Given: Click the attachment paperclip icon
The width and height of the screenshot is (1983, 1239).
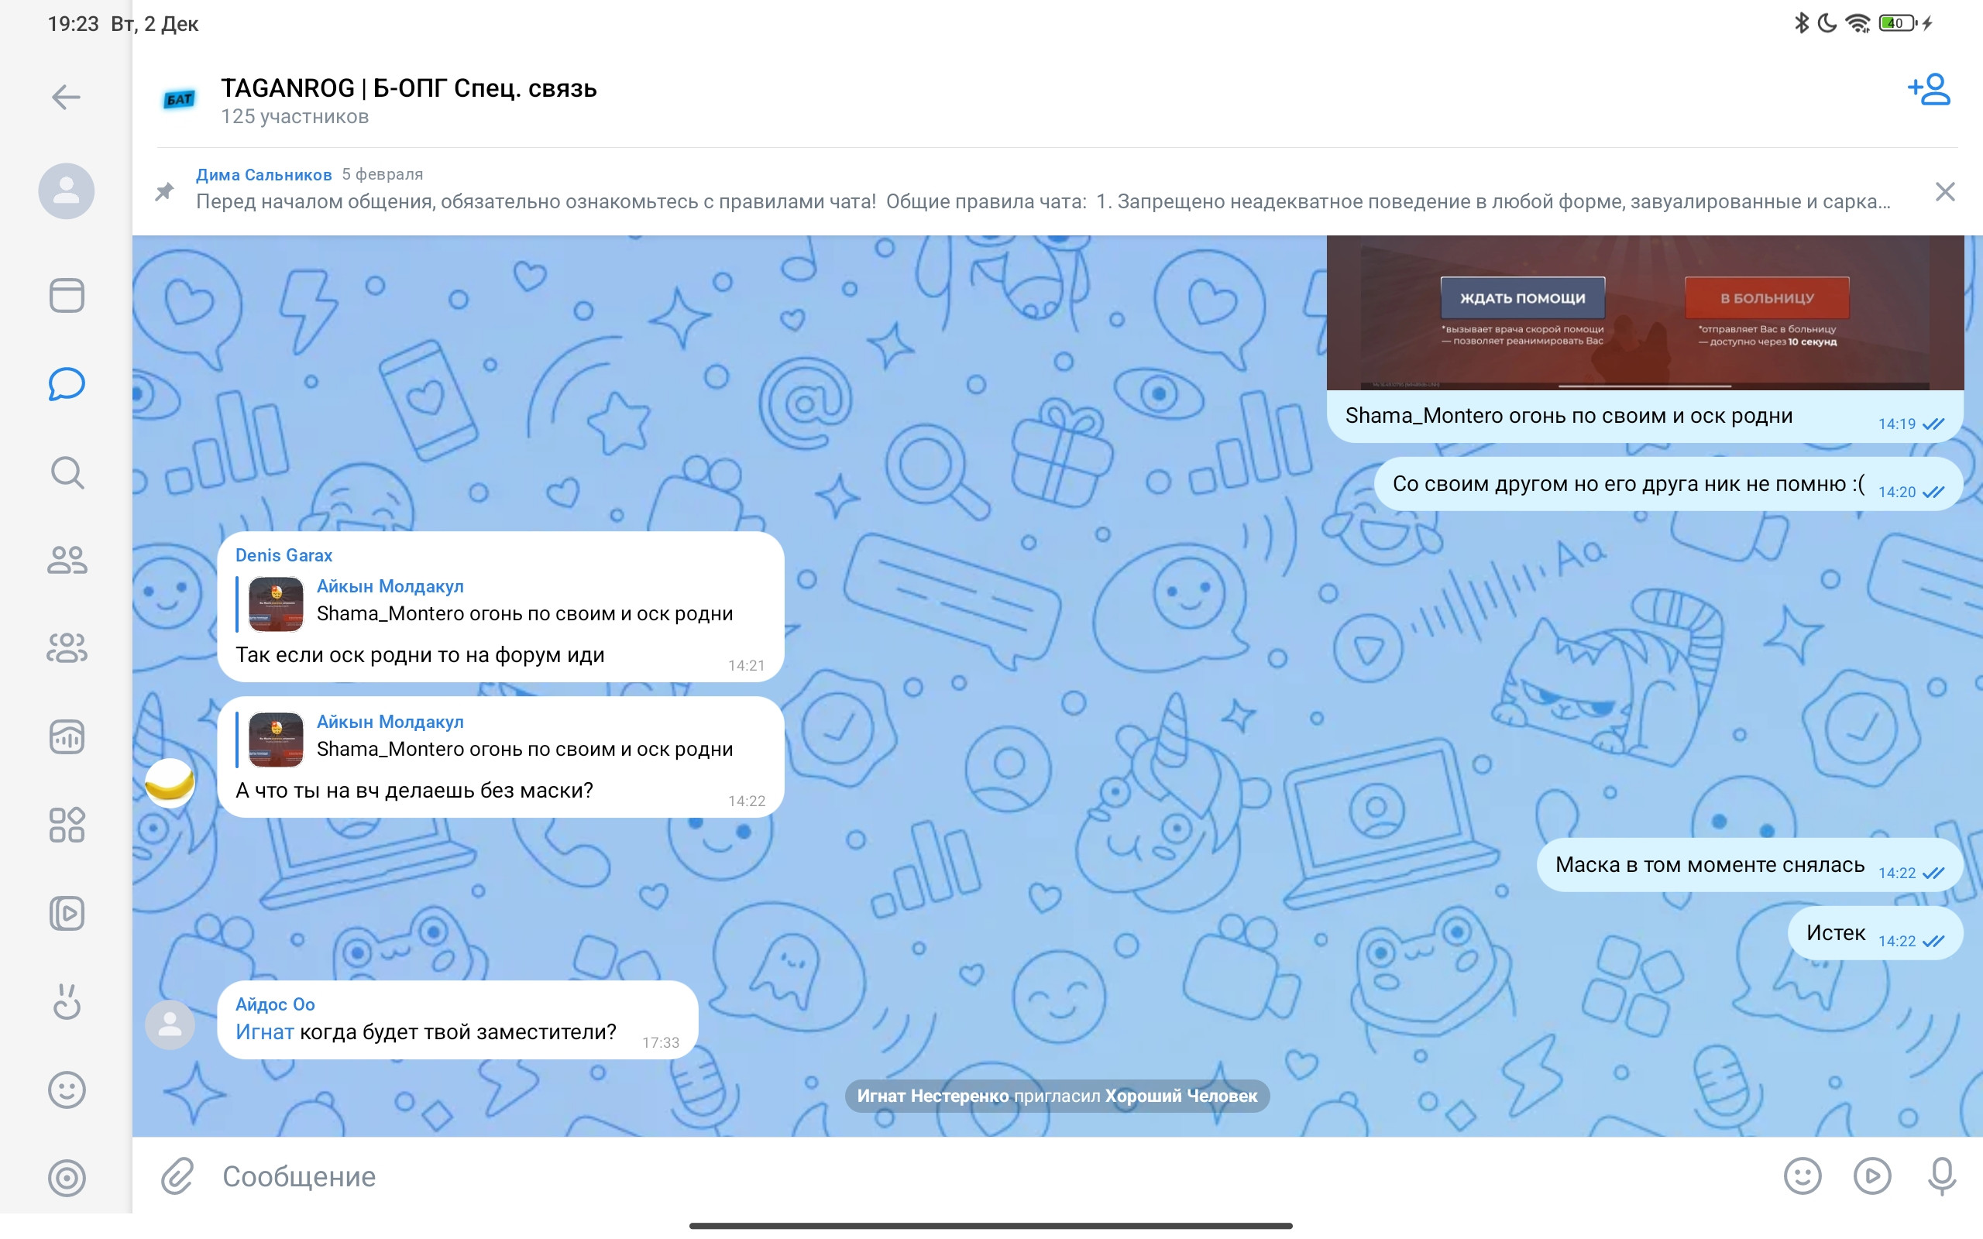Looking at the screenshot, I should 177,1176.
